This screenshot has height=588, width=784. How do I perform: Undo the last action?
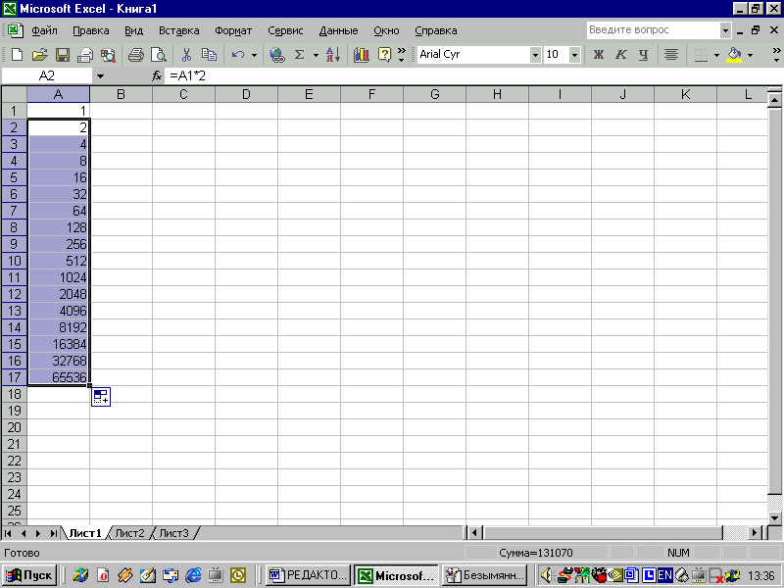238,55
